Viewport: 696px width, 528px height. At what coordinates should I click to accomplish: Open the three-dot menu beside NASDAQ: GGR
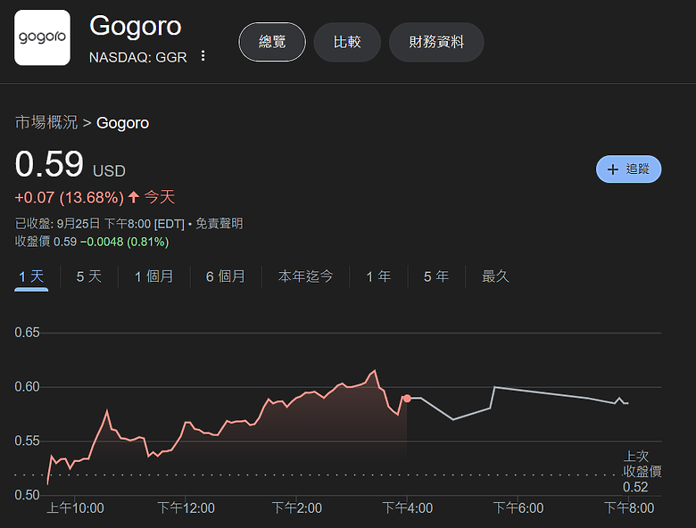(x=203, y=56)
